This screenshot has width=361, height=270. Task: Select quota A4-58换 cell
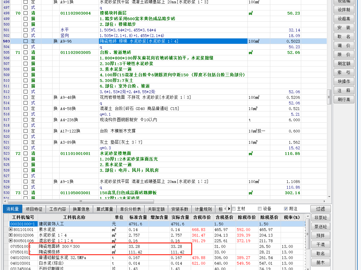pos(79,109)
